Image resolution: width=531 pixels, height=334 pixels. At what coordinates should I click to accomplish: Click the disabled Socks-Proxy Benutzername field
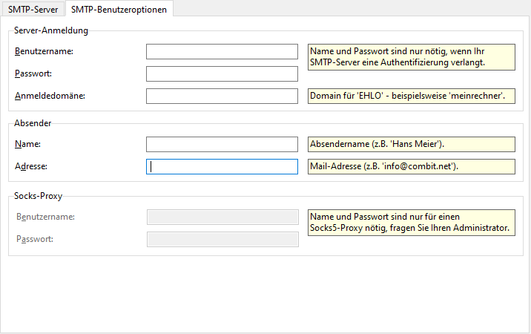pyautogui.click(x=222, y=217)
